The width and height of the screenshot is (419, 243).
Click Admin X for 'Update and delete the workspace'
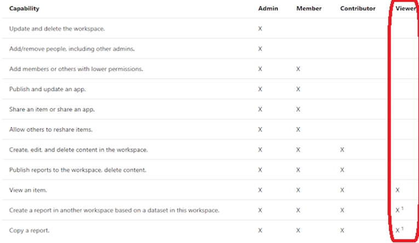tap(260, 28)
